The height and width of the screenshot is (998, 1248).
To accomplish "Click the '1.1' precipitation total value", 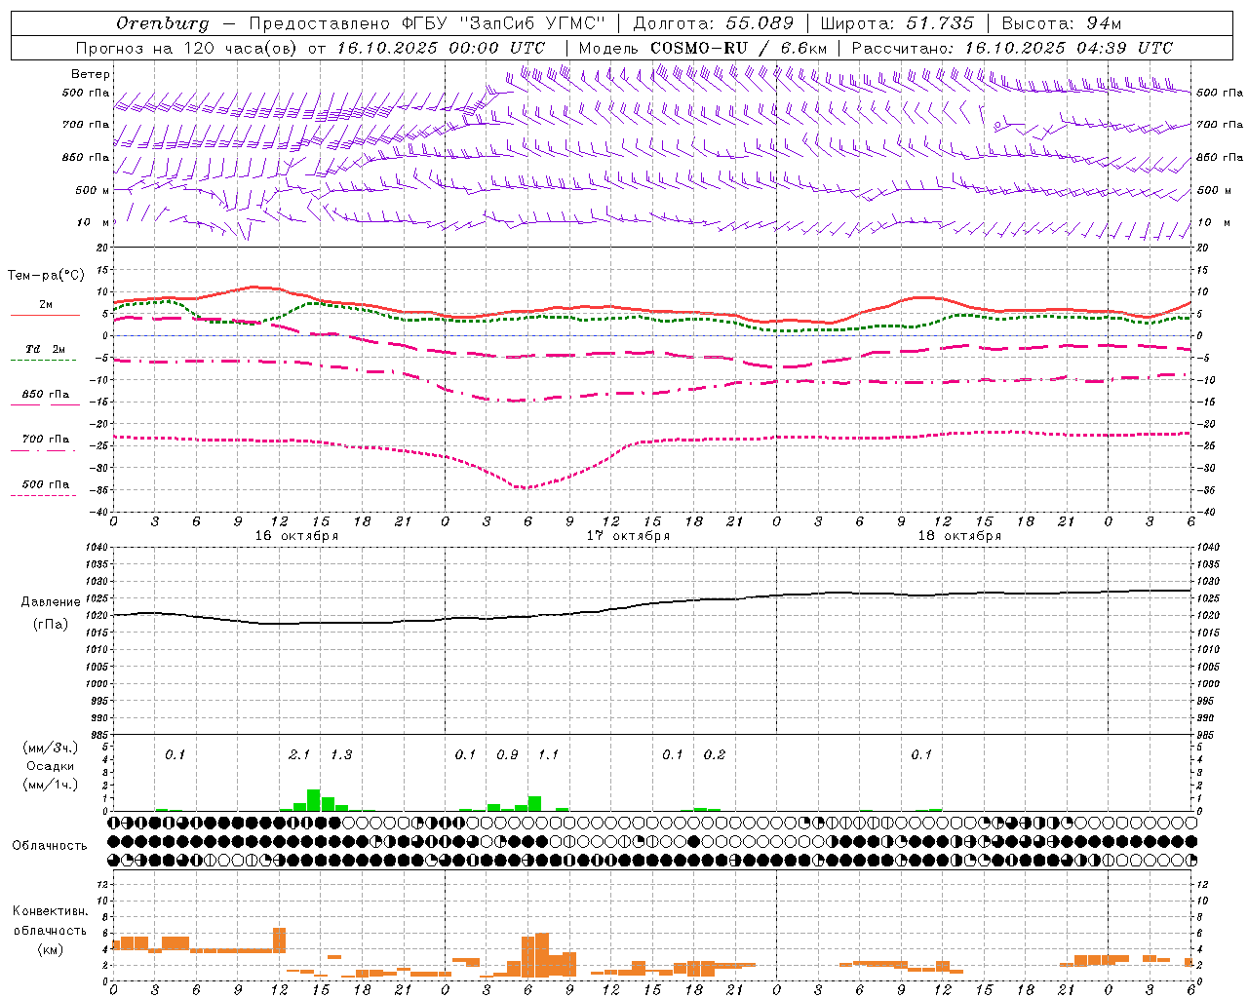I will pyautogui.click(x=549, y=754).
